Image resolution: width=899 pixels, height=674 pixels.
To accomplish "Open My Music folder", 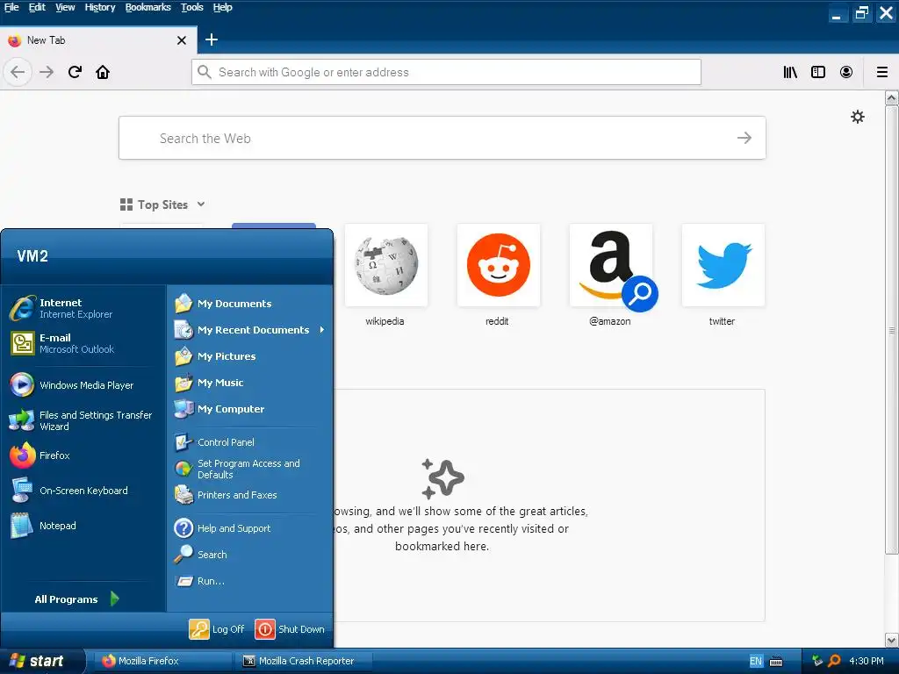I will 250,383.
